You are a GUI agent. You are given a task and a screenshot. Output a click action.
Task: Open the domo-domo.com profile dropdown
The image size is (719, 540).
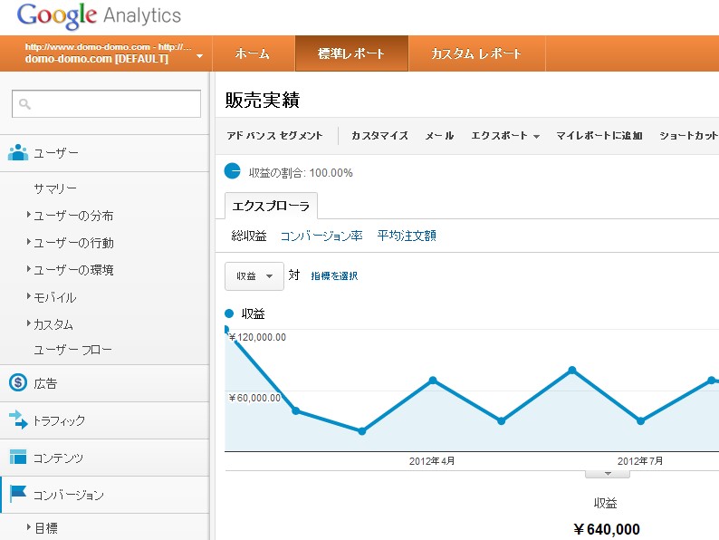click(x=199, y=56)
